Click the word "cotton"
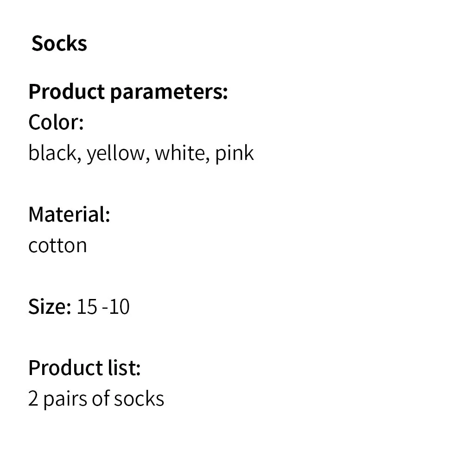 click(x=57, y=245)
